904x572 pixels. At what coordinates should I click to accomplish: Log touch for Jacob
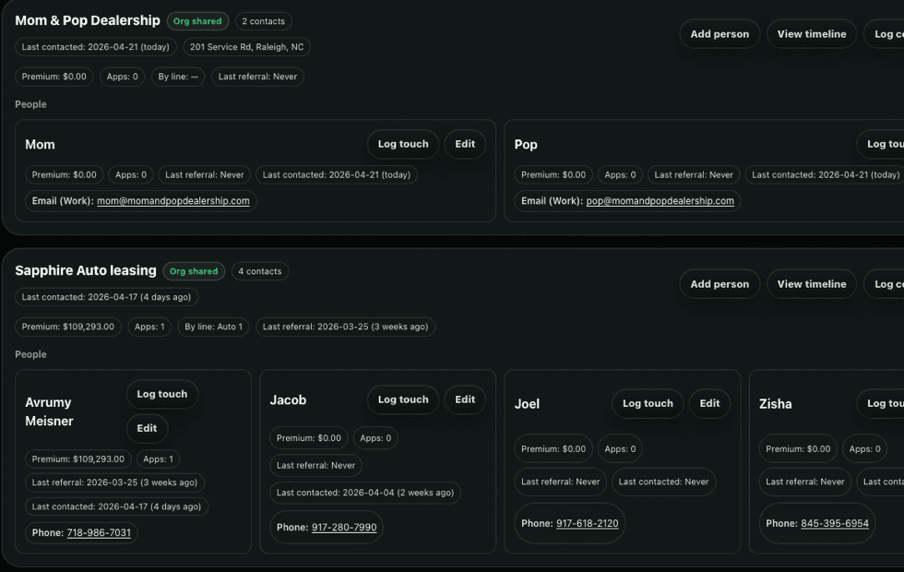tap(402, 399)
